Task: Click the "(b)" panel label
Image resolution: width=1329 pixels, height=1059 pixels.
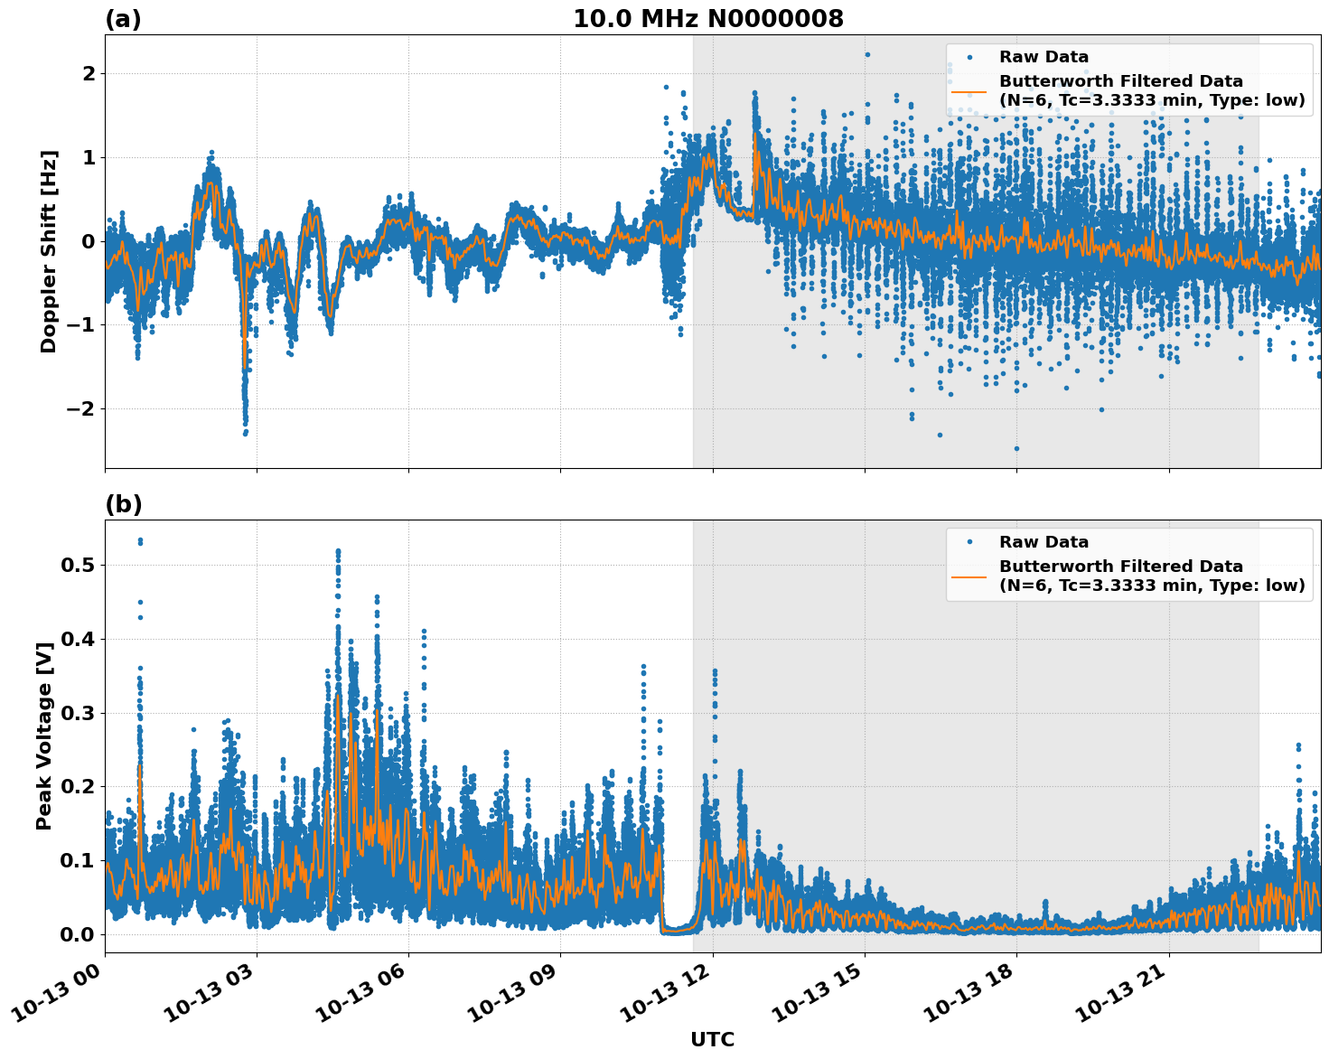Action: (124, 505)
